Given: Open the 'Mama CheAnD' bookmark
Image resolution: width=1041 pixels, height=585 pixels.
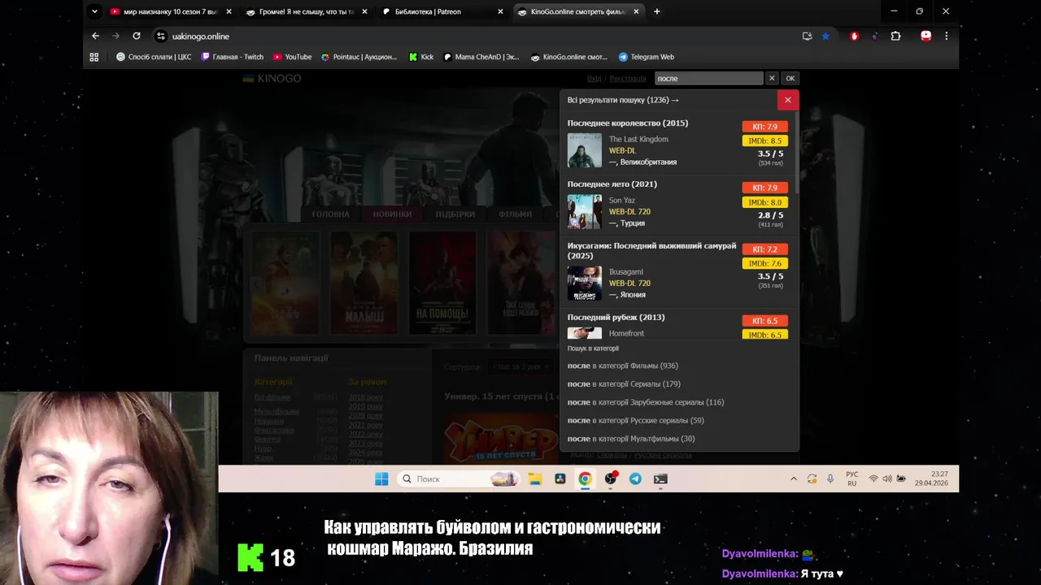Looking at the screenshot, I should click(481, 57).
